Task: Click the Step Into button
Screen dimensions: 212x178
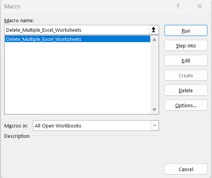Action: (x=186, y=46)
